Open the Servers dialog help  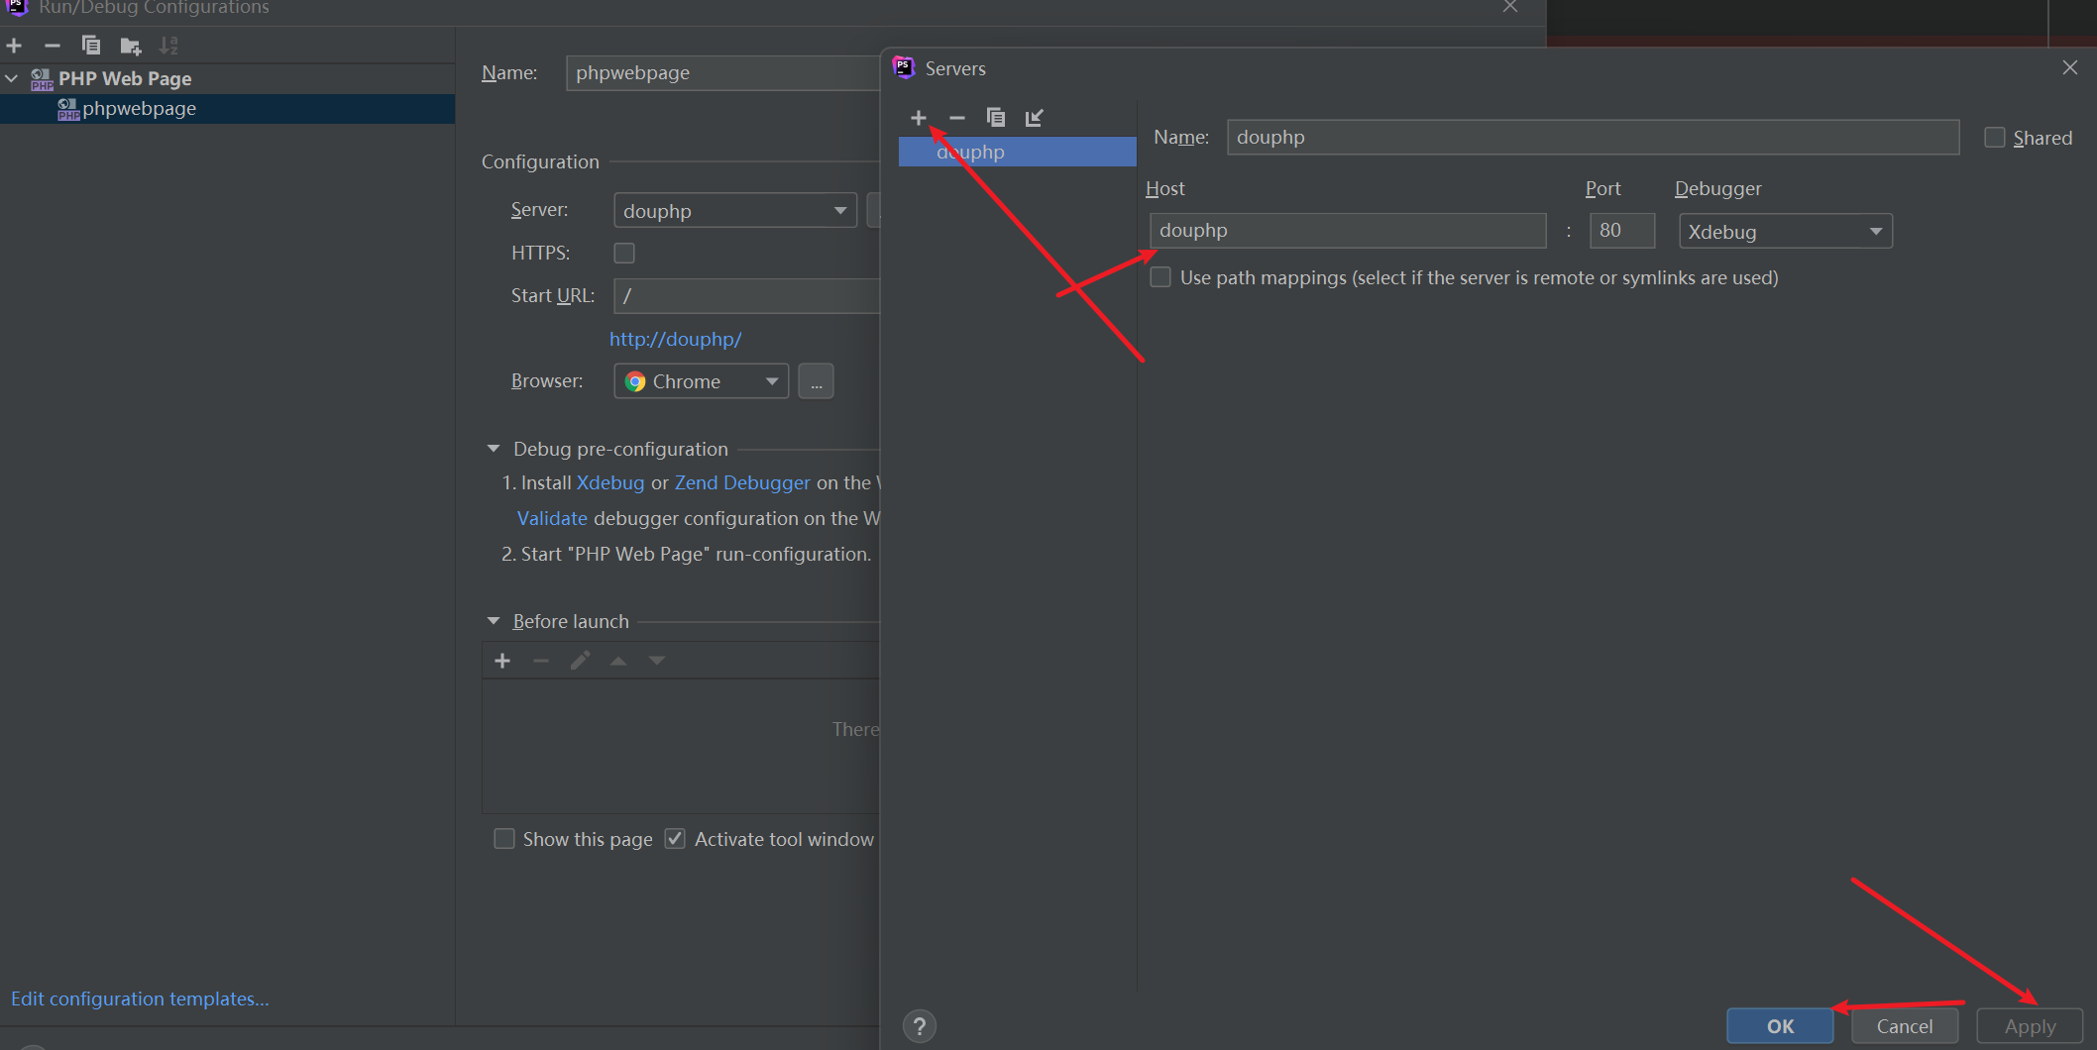tap(920, 1026)
